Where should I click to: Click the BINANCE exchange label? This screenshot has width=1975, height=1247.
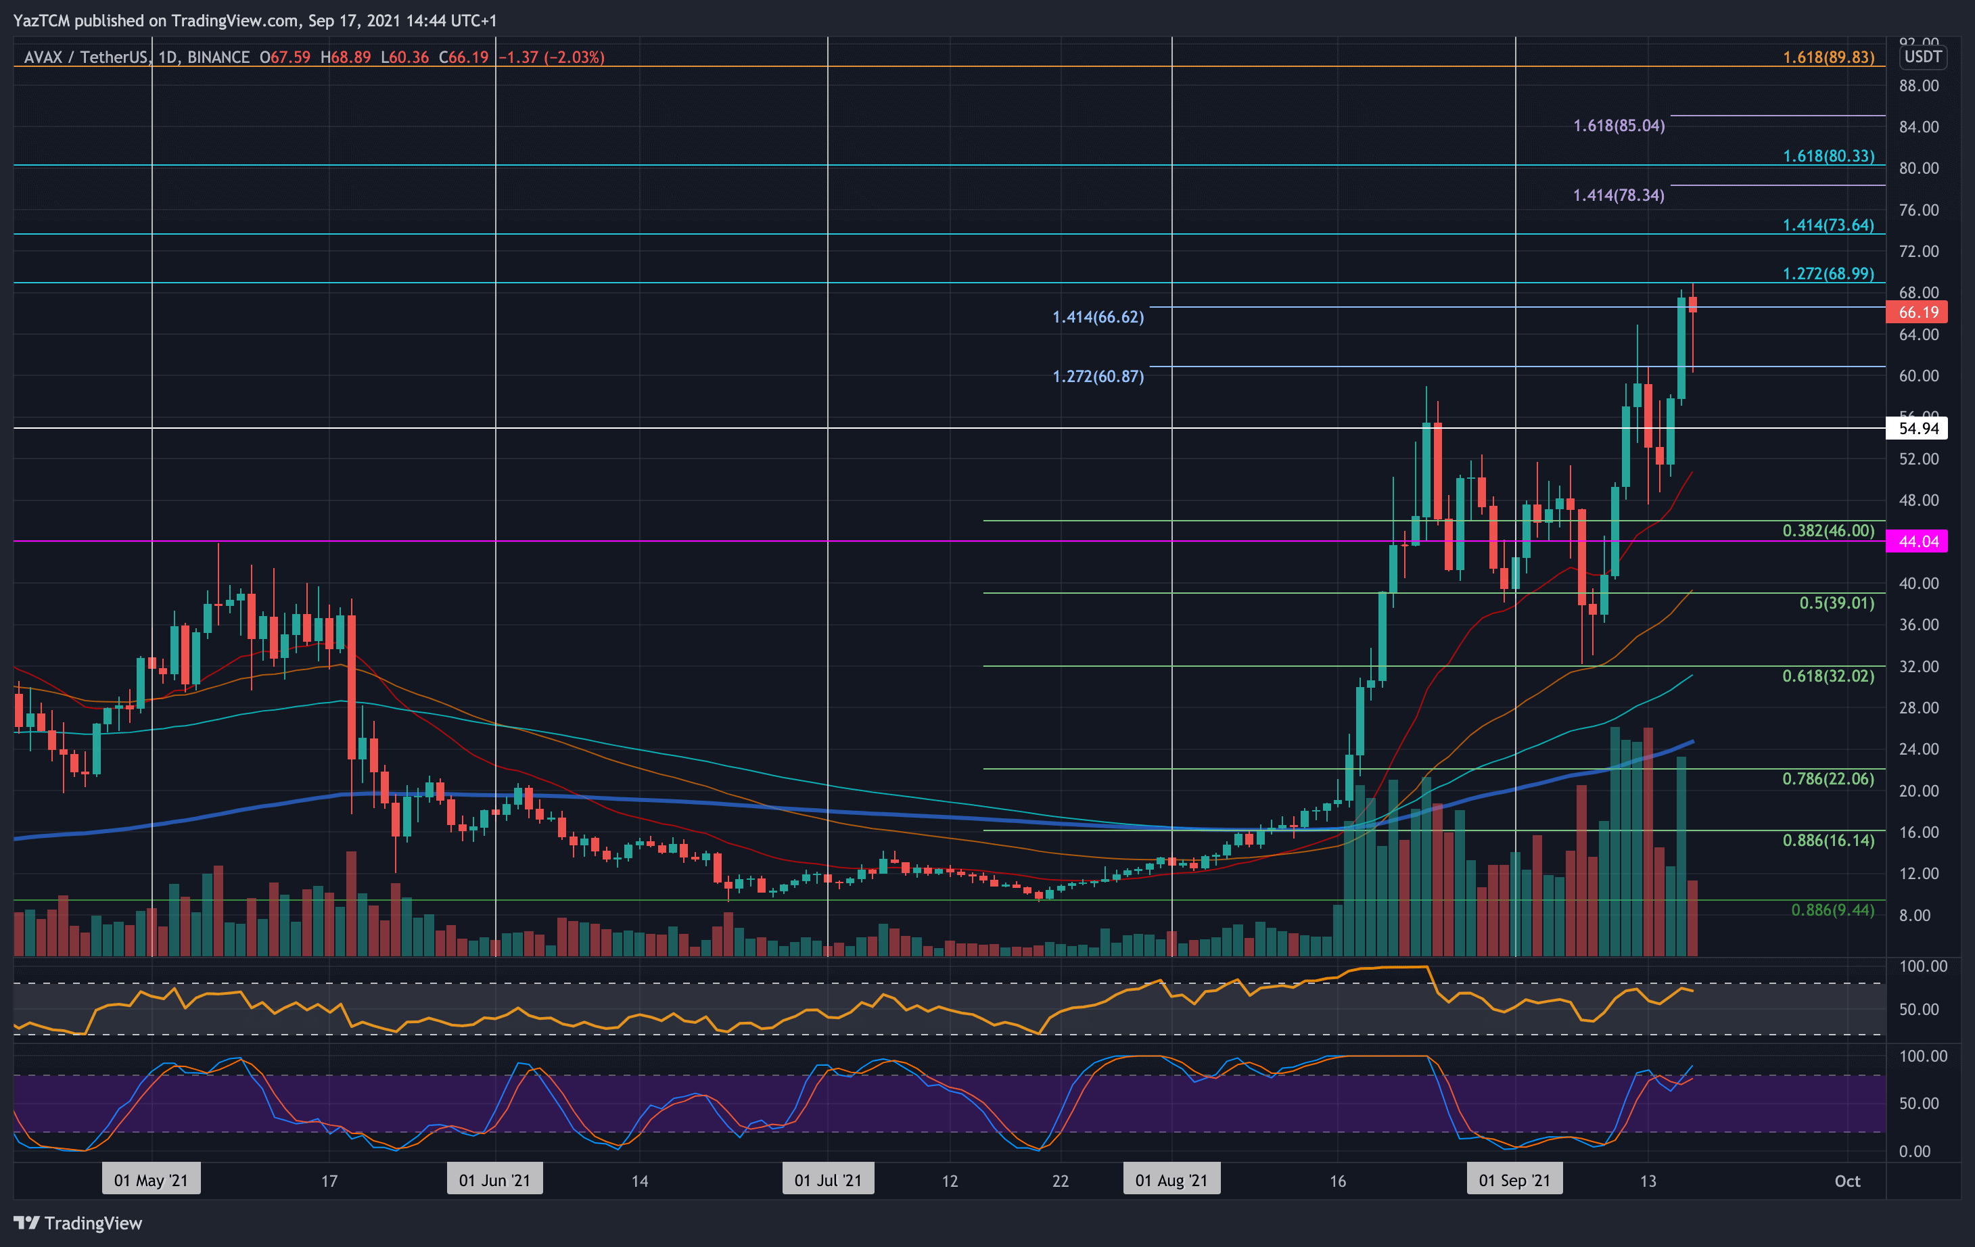(x=217, y=57)
